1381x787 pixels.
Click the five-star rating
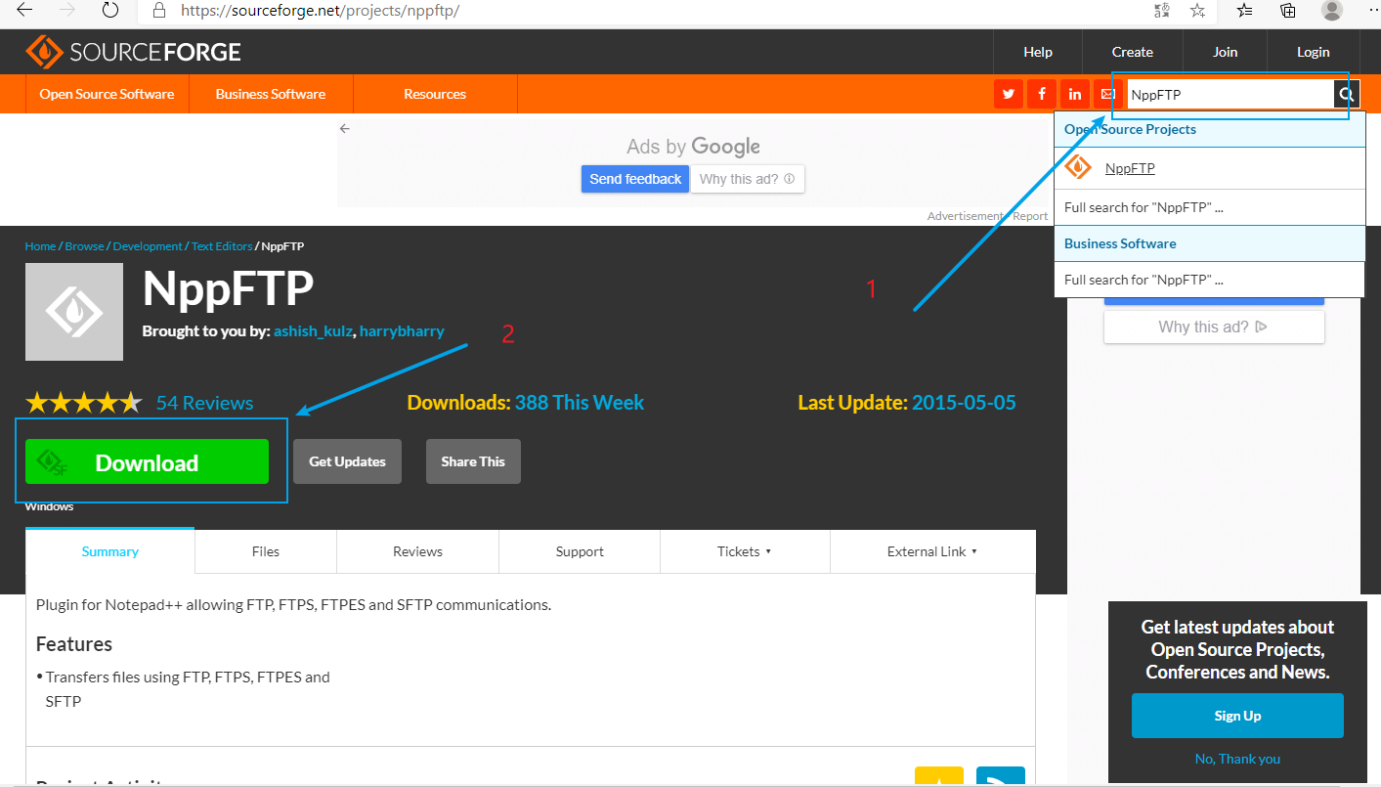(84, 402)
